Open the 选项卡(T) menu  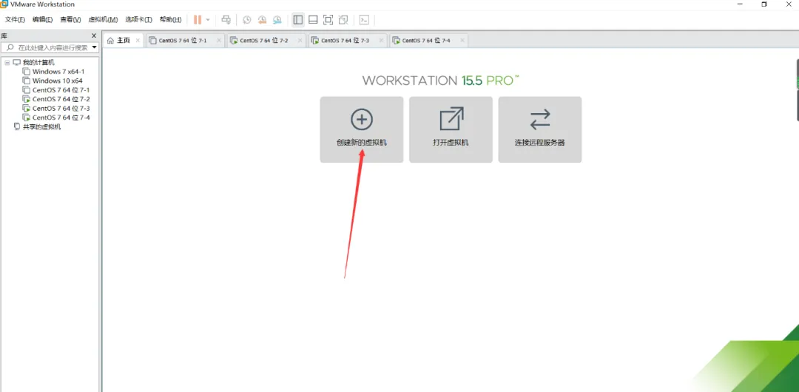(x=138, y=20)
